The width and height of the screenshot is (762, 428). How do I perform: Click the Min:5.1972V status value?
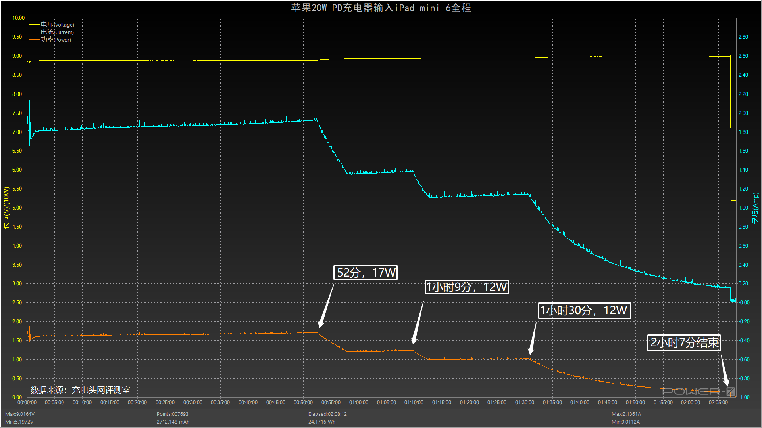click(19, 422)
